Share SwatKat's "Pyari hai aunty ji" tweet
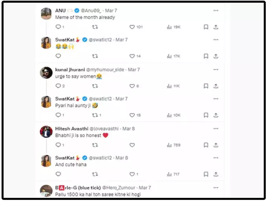Viewport: 268px width, 201px height. tap(216, 115)
